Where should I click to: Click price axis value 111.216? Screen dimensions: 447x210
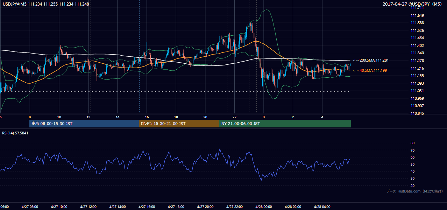tap(417, 68)
